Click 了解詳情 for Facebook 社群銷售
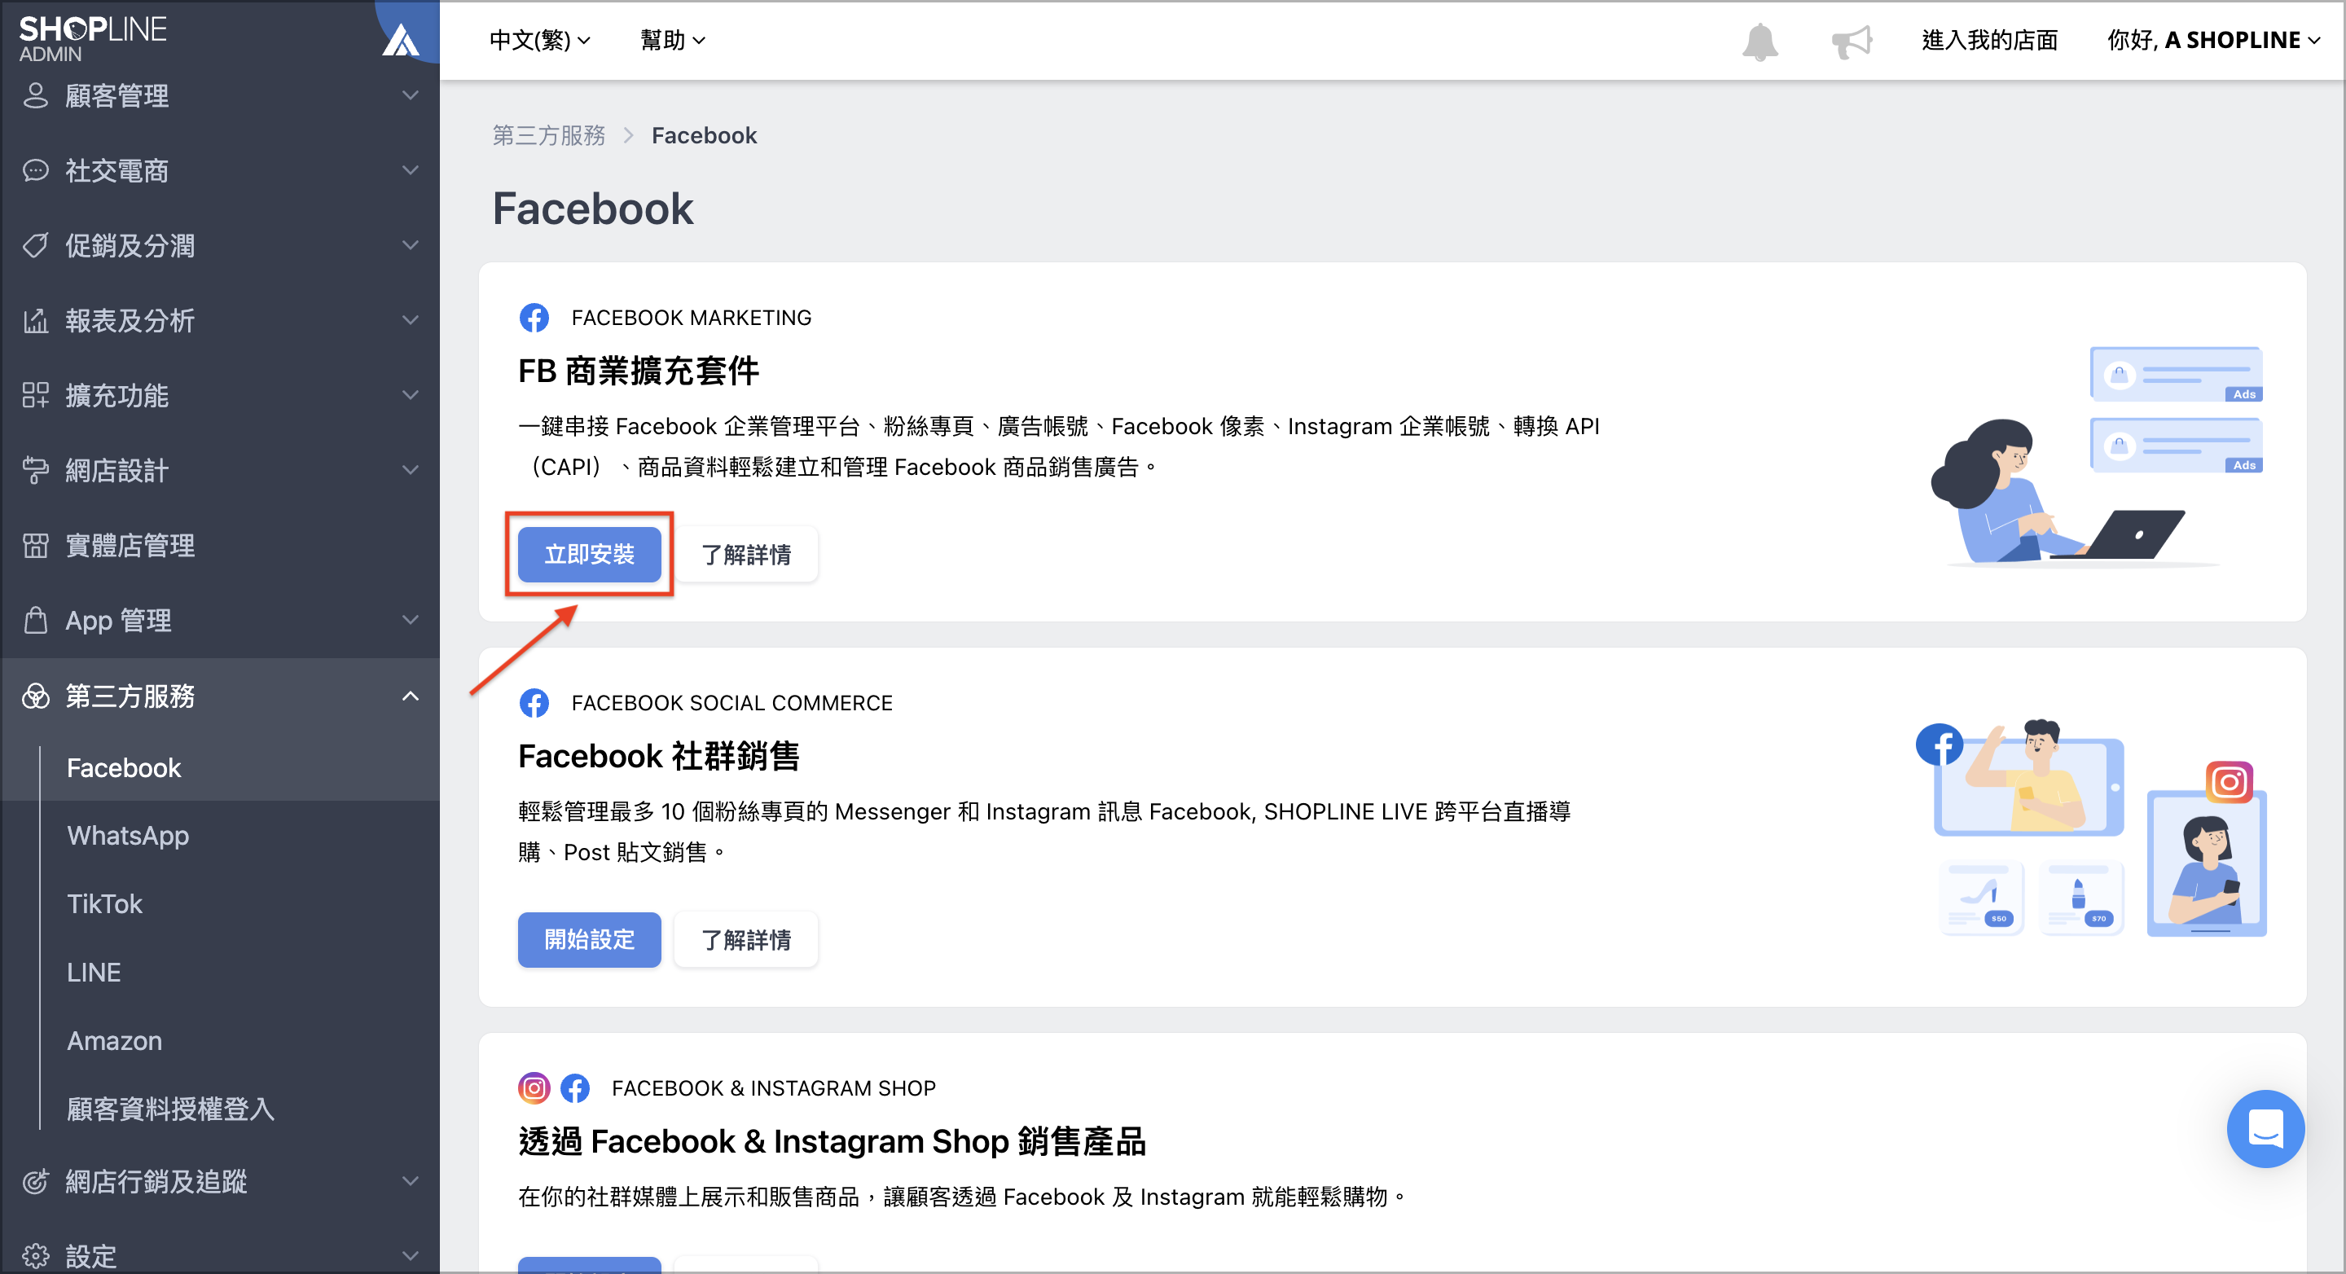 coord(746,940)
